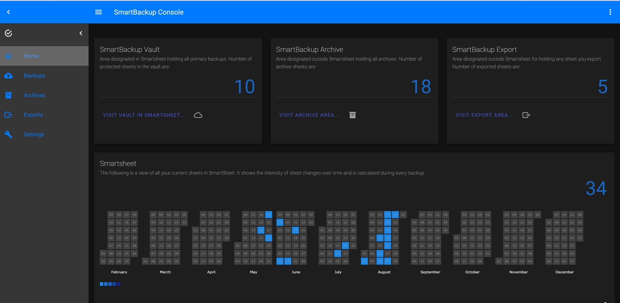Viewport: 620px width, 303px height.
Task: Click the Smartsheet total 34
Action: [596, 188]
